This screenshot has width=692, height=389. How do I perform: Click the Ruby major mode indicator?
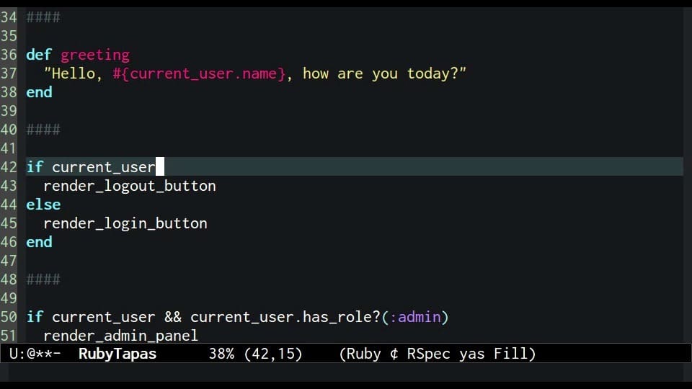click(363, 354)
